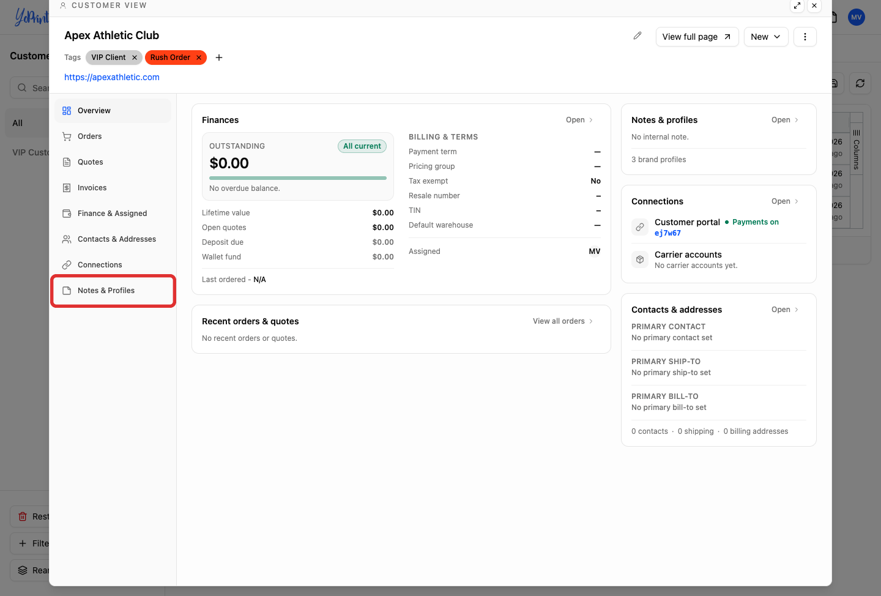Click the Last ordered N/A value
This screenshot has height=596, width=881.
click(259, 280)
